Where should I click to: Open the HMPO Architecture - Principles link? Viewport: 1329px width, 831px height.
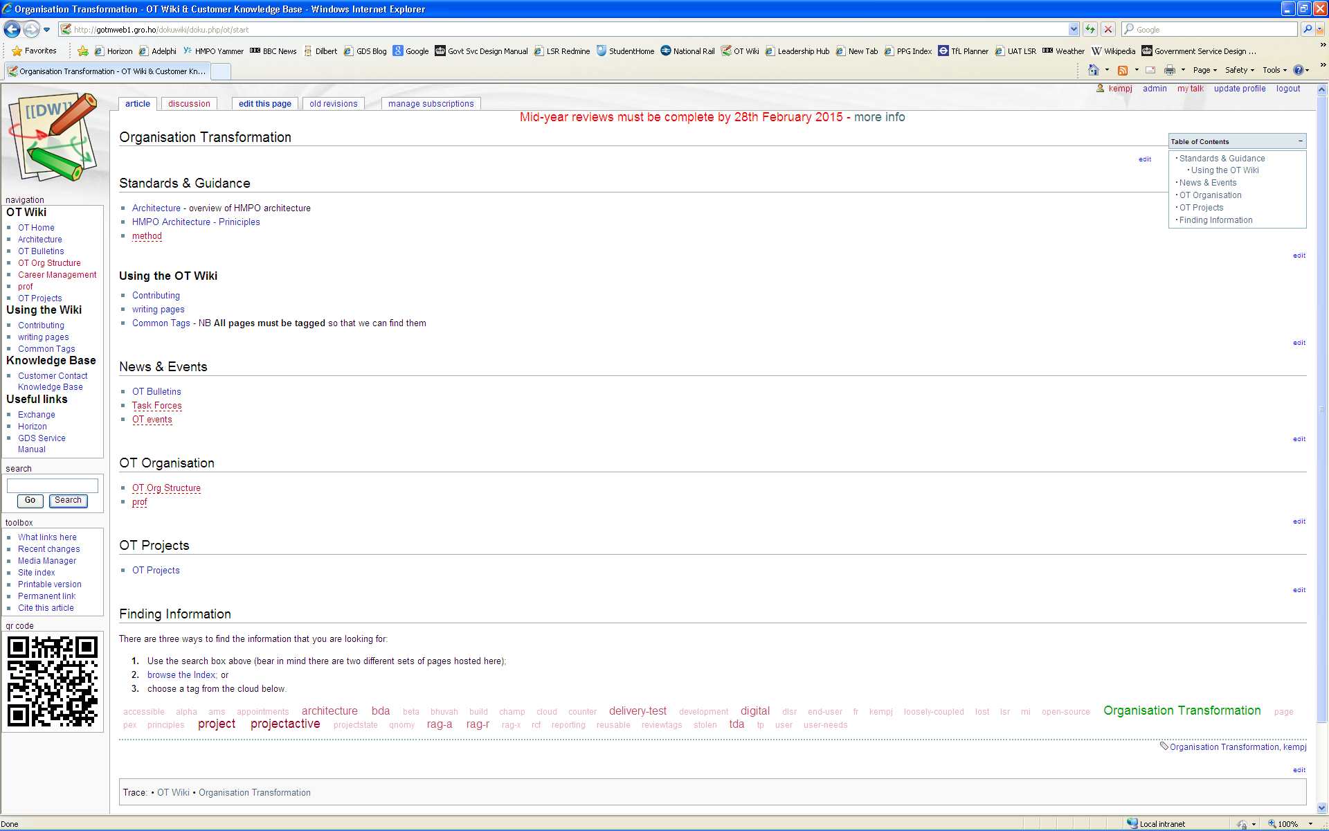point(196,222)
